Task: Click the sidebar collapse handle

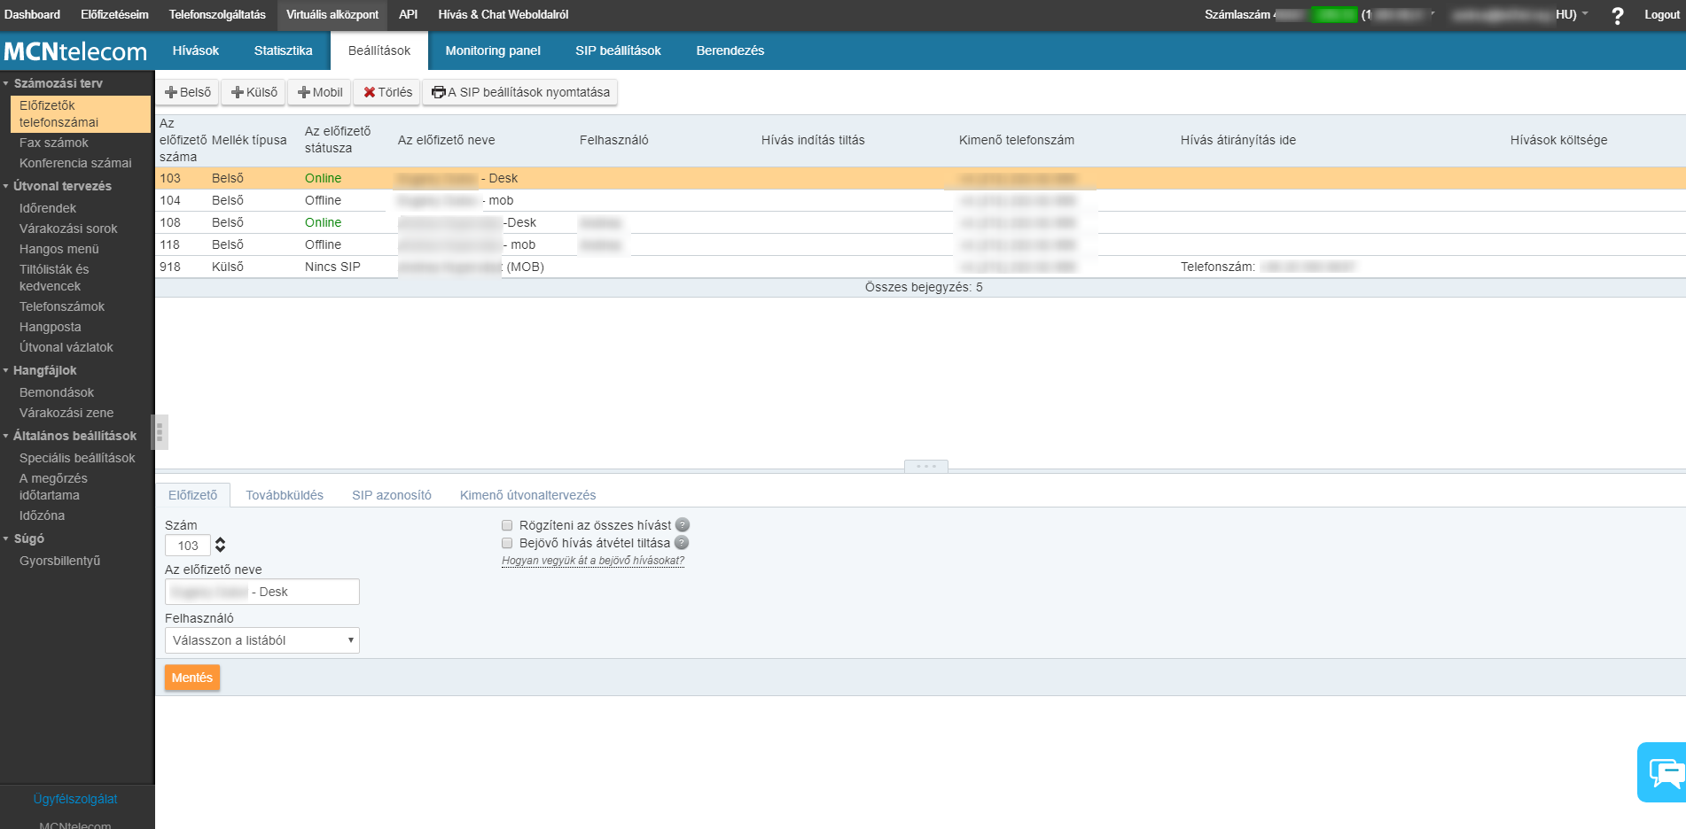Action: click(x=160, y=432)
